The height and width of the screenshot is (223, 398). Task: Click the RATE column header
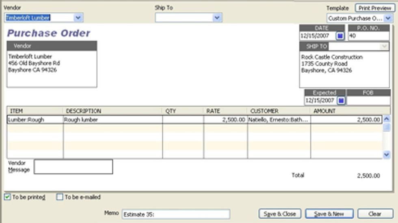point(225,111)
